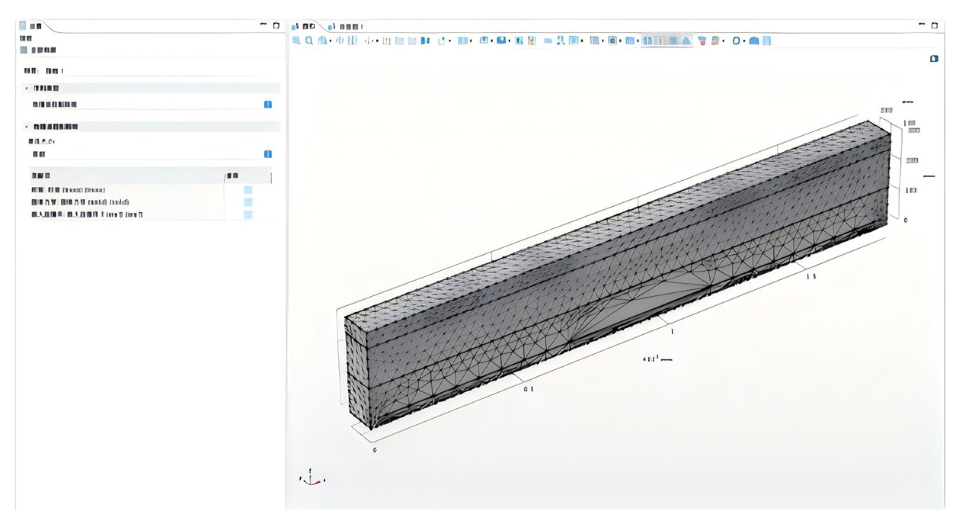Toggle the checkbox in the first table row

tap(248, 190)
